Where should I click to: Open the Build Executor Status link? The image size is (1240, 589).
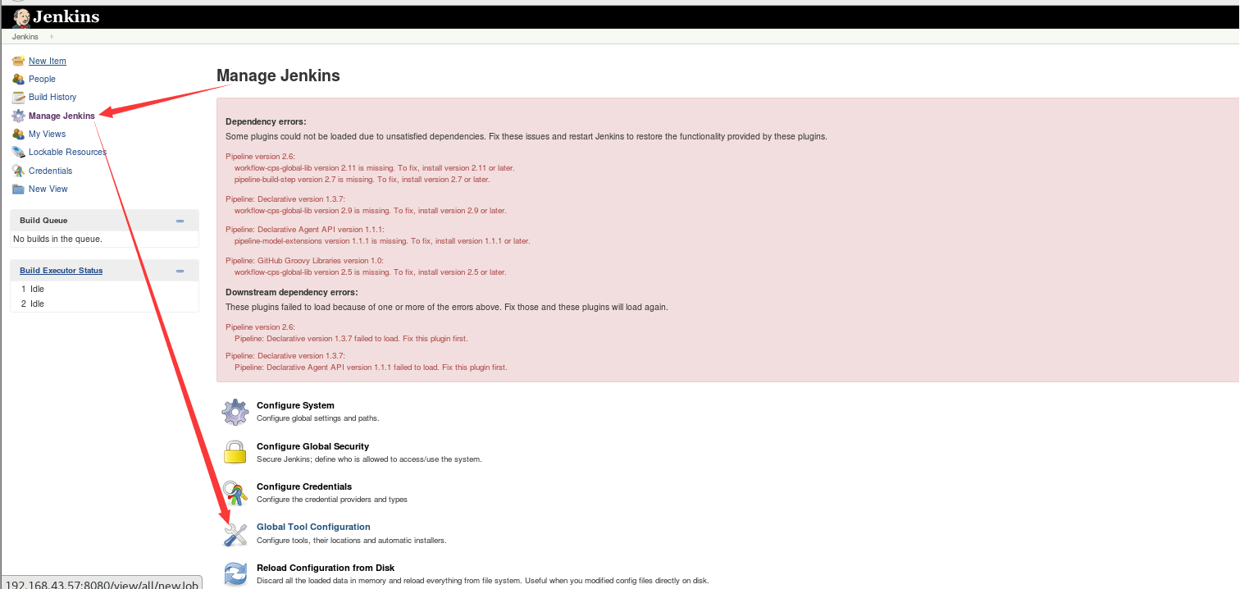click(x=62, y=271)
